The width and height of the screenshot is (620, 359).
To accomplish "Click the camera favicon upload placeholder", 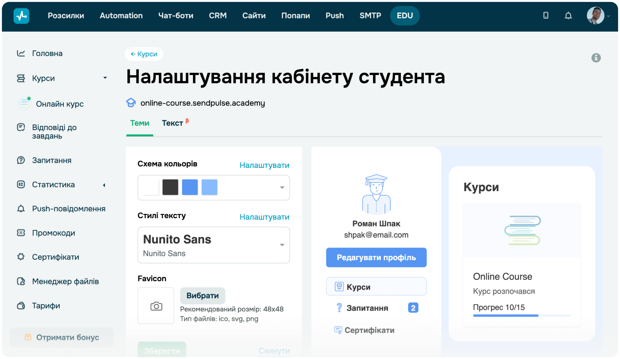I will click(x=156, y=306).
